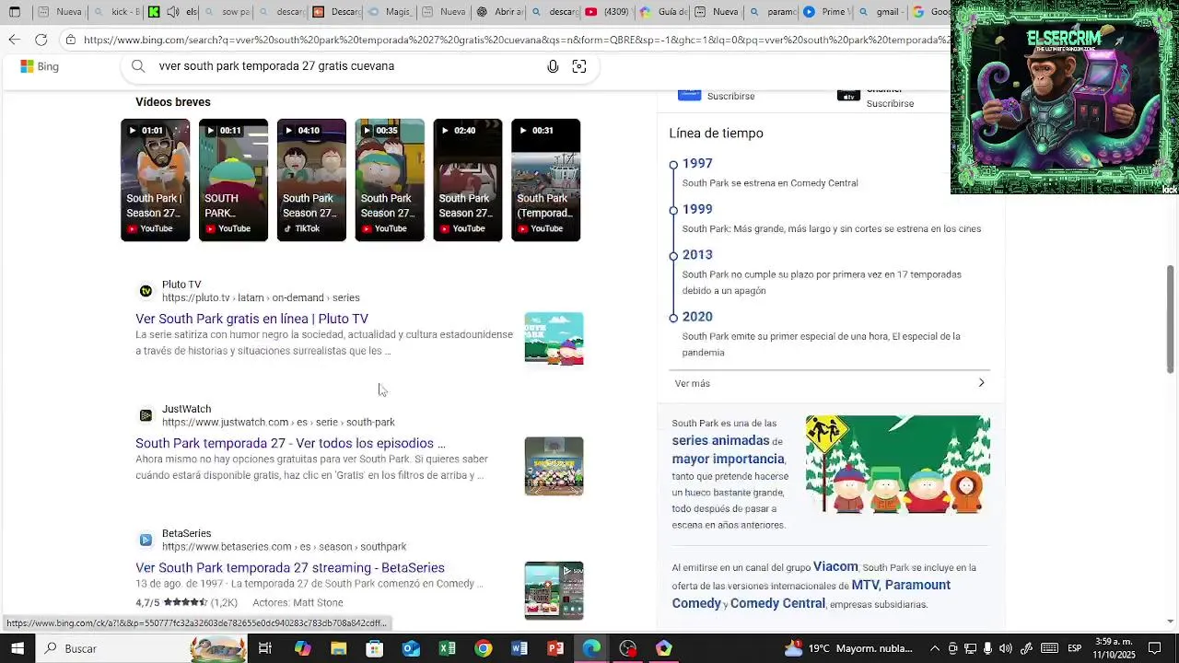
Task: View site information icon in address bar
Action: [71, 40]
